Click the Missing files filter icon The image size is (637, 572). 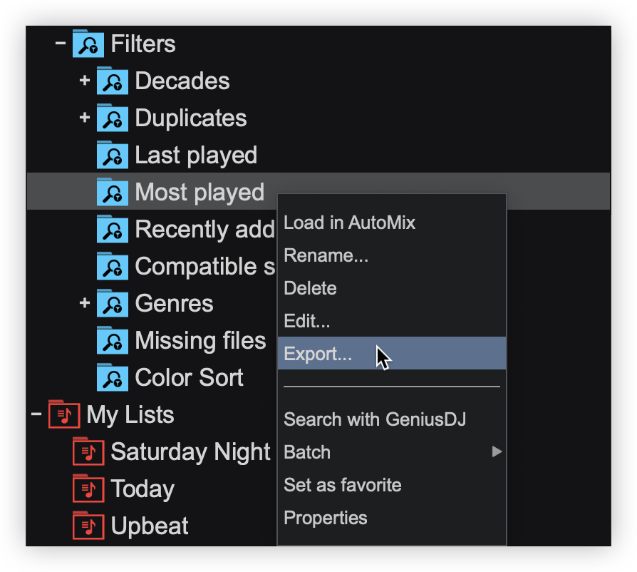pyautogui.click(x=112, y=341)
